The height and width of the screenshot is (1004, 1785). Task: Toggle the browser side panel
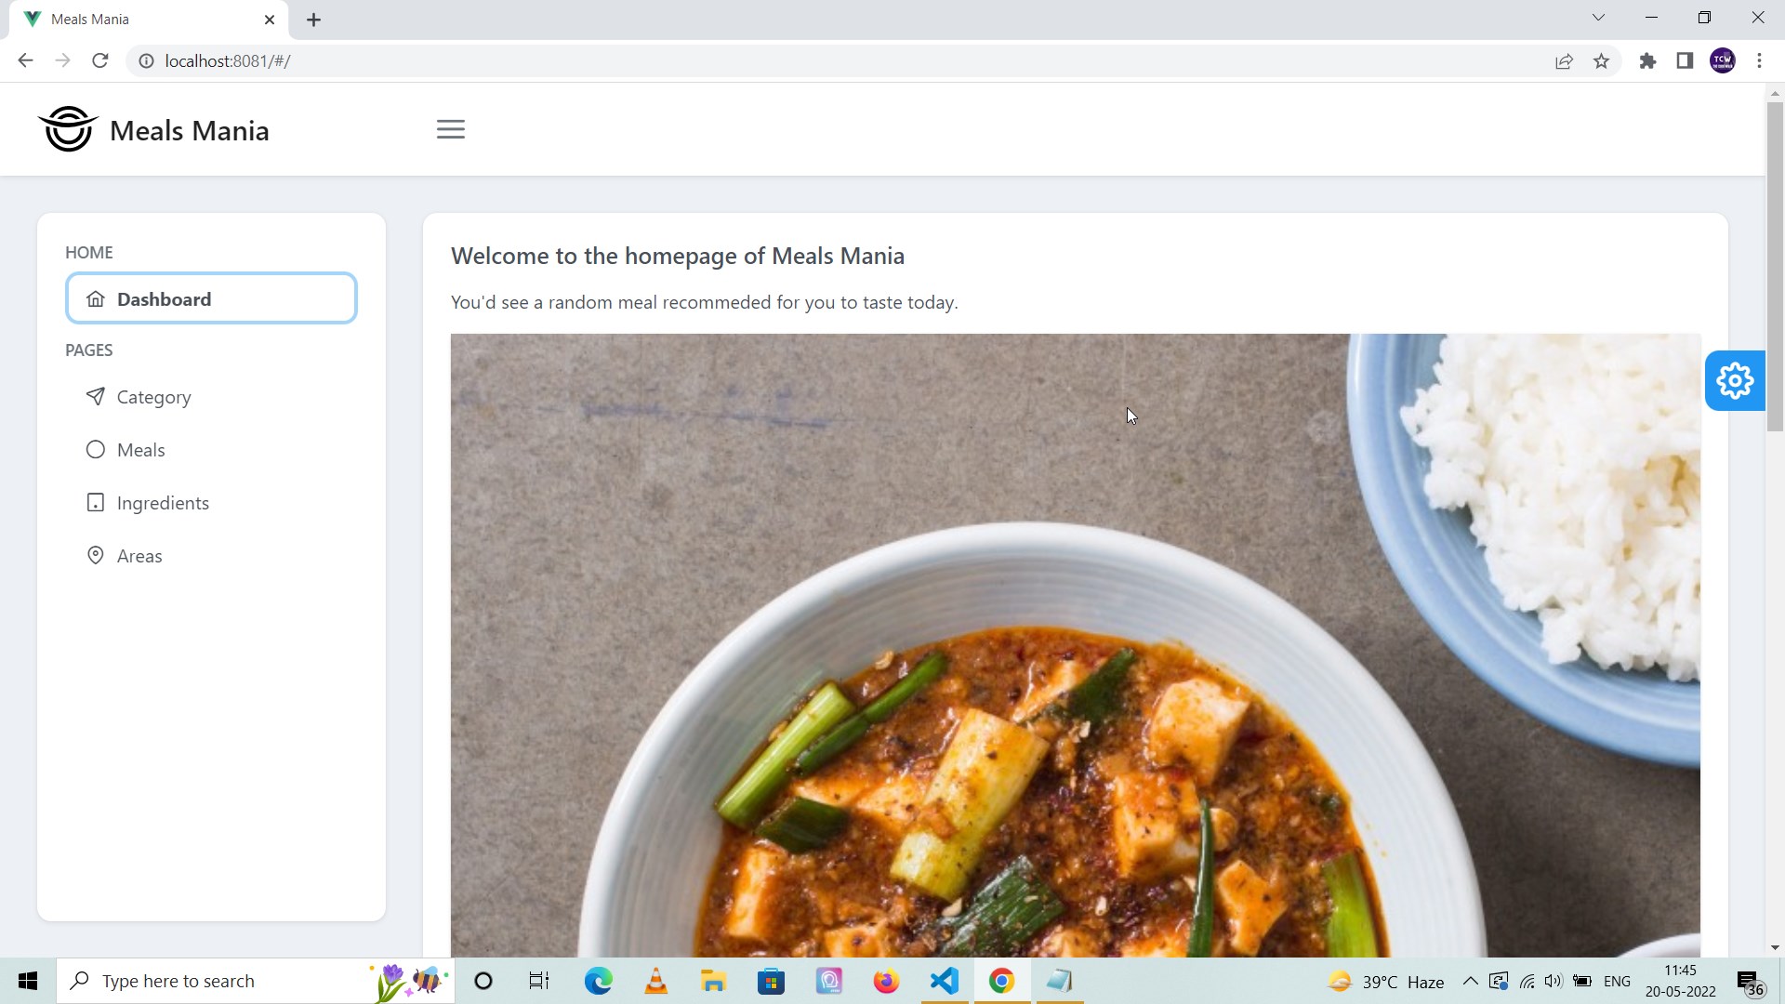tap(1685, 61)
